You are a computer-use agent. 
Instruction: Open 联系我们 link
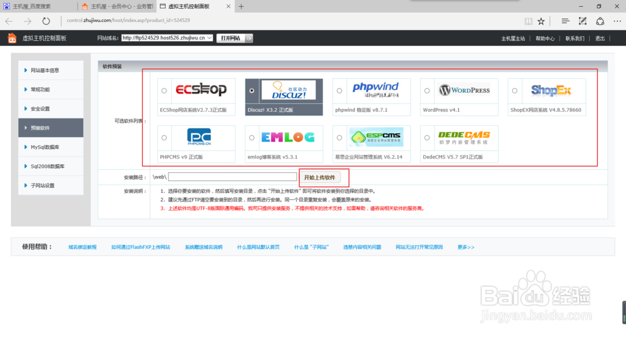coord(575,39)
